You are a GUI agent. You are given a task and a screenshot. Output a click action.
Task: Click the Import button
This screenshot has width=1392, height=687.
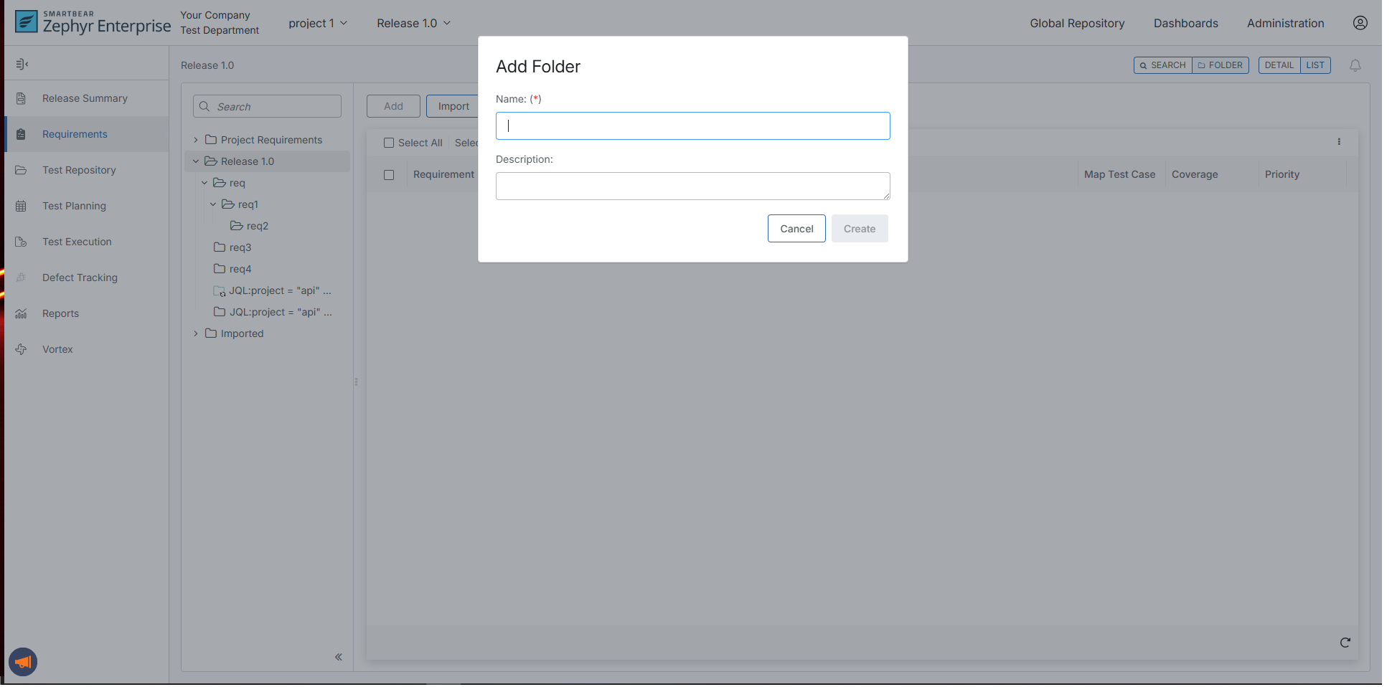click(453, 106)
